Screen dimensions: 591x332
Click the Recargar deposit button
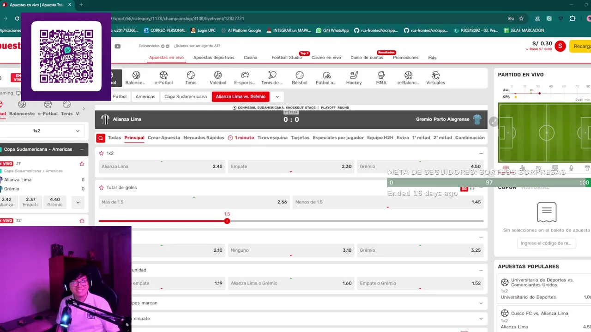coord(581,46)
